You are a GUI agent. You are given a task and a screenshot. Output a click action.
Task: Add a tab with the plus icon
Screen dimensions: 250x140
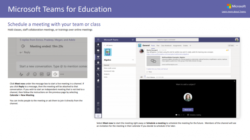tap(190, 46)
